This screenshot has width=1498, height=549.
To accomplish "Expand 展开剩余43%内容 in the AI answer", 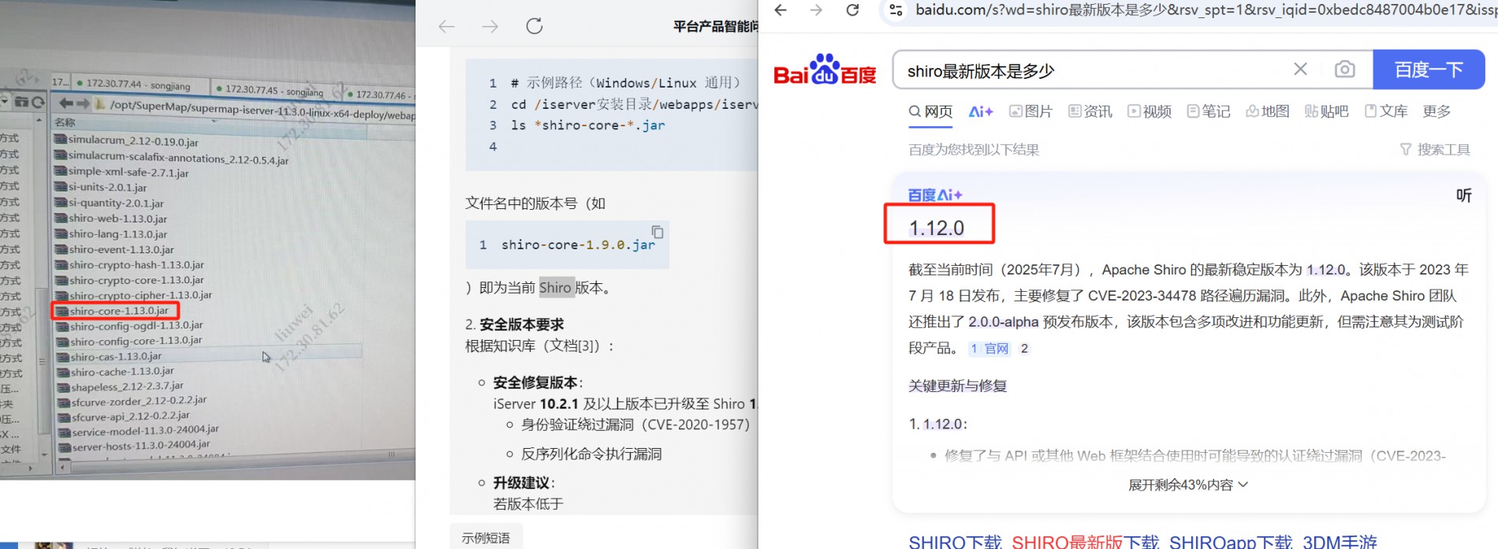I will pyautogui.click(x=1188, y=485).
